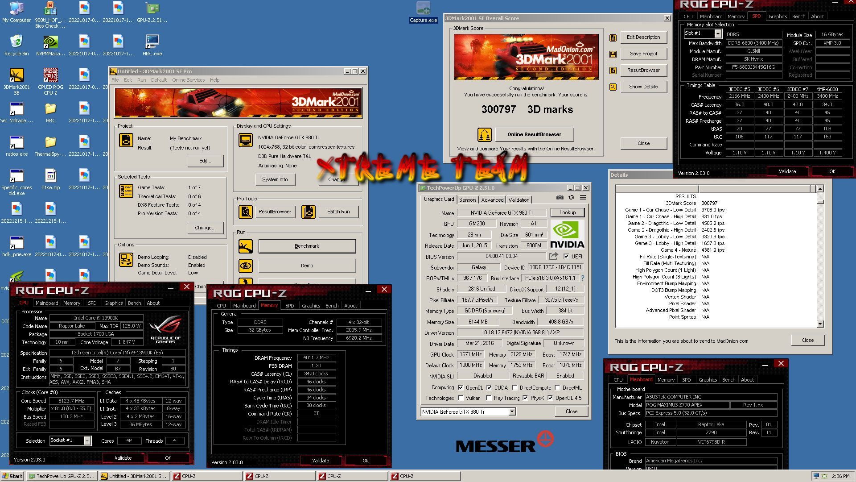
Task: Open the GPU-Z hamburger menu icon
Action: point(583,197)
